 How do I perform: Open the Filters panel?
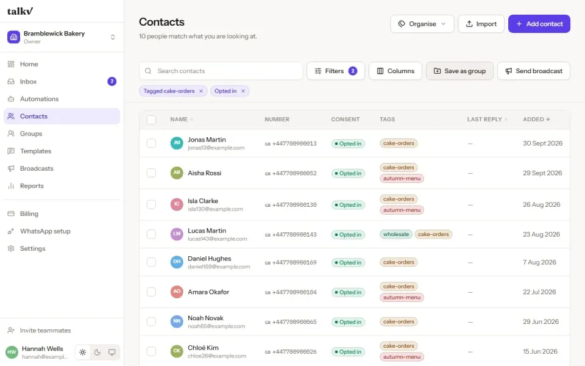point(336,71)
